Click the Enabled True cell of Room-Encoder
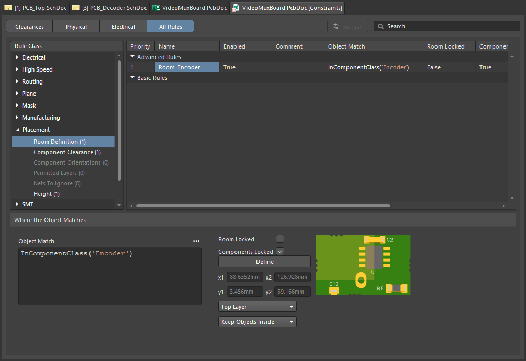This screenshot has width=526, height=361. tap(245, 67)
